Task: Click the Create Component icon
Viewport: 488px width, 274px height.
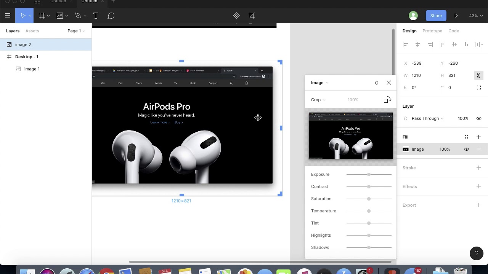Action: click(236, 16)
